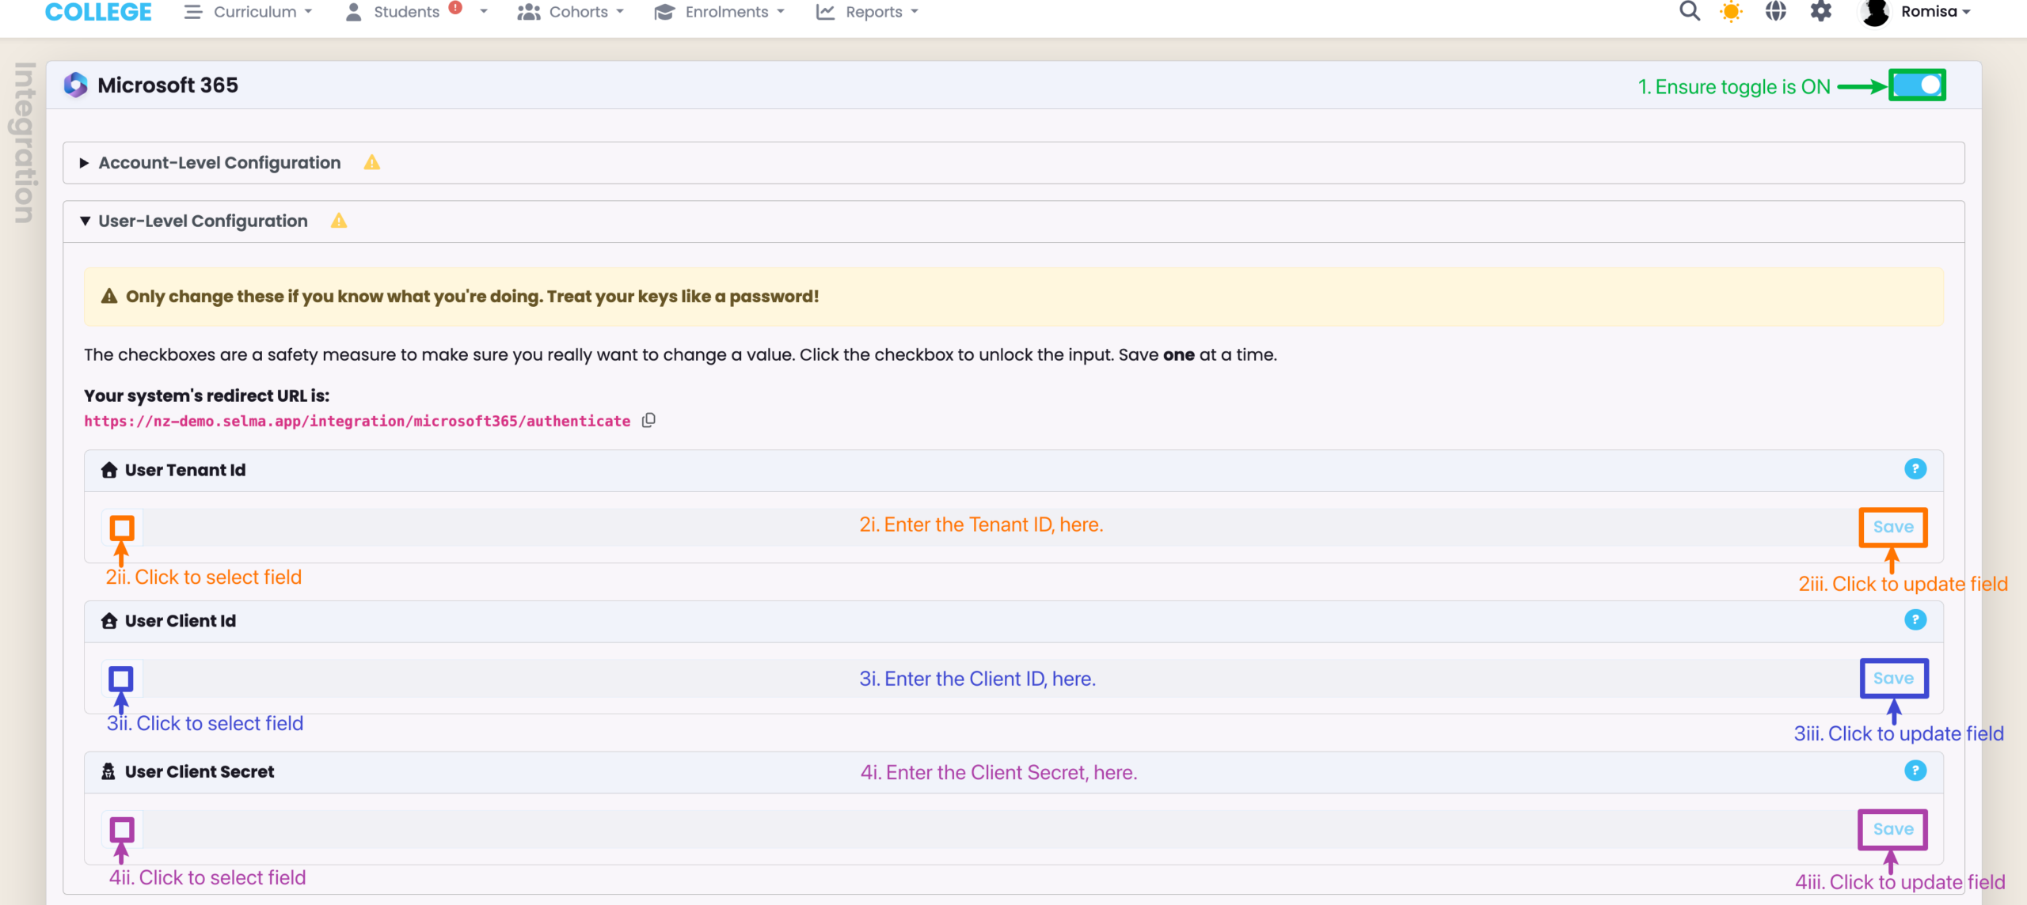
Task: Save the User Client Secret value
Action: 1892,829
